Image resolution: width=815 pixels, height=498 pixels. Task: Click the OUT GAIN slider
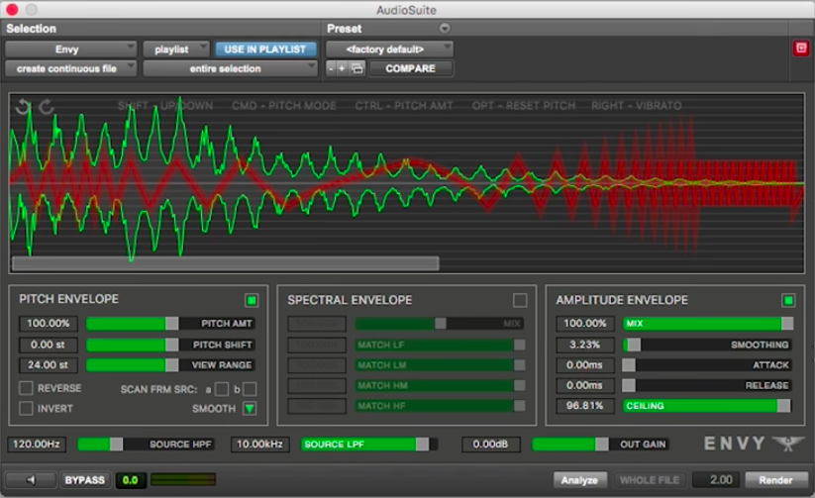601,444
